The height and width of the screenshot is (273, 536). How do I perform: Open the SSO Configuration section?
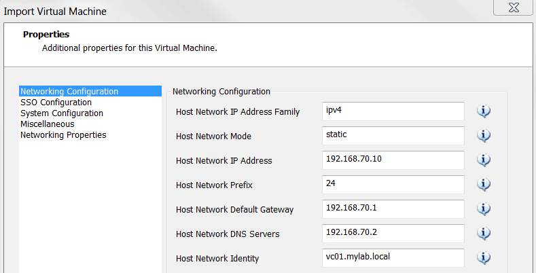56,102
